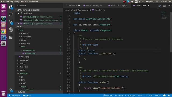Screen dimensions: 172x97
Task: Open the Manage gear menu
Action: click(11, 90)
